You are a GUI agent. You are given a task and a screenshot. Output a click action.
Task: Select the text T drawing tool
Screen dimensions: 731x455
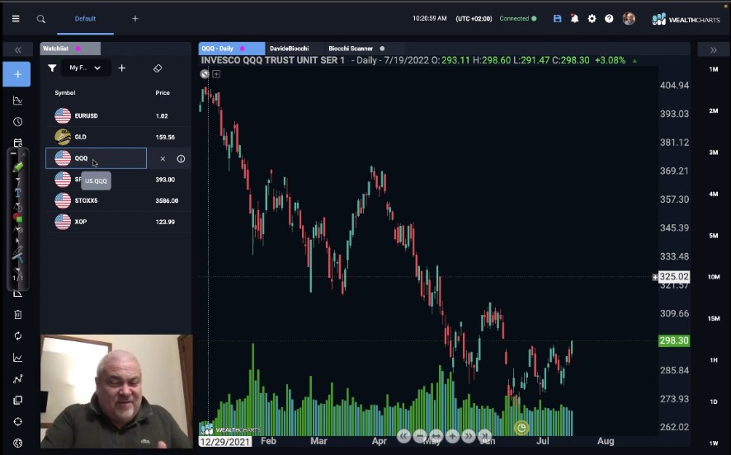pos(17,192)
